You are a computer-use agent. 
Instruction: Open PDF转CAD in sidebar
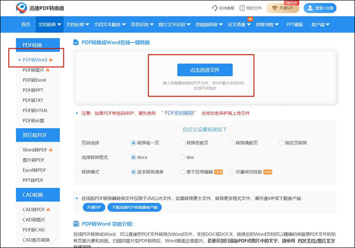(34, 230)
